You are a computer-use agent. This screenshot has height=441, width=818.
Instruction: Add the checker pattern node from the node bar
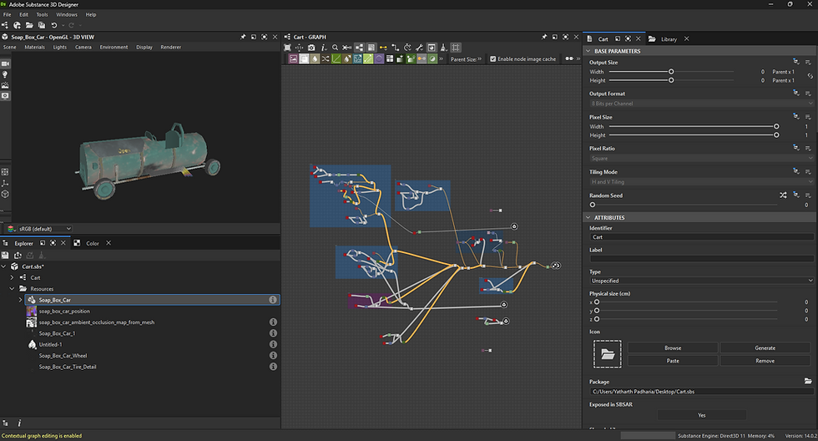click(390, 59)
